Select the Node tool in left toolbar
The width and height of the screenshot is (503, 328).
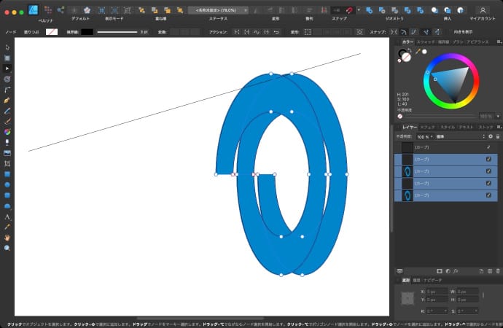pos(7,68)
